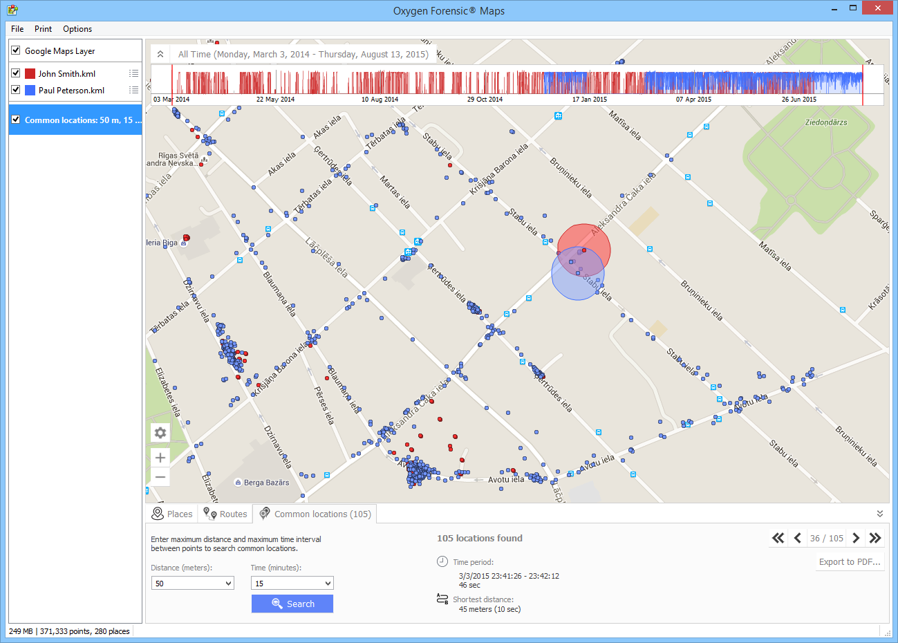Uncheck John Smith.kml layer
Screen dimensions: 898x643
point(16,73)
